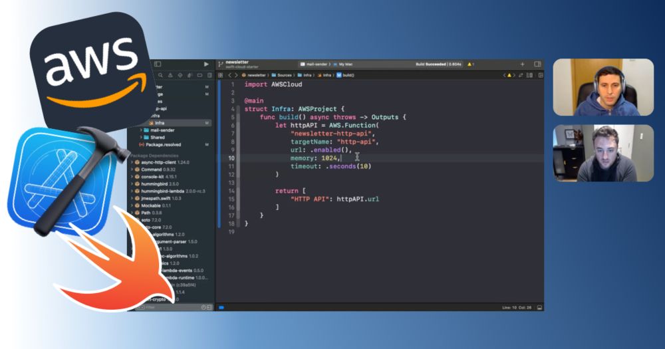
Task: Click line number 10 in gutter
Action: 231,158
